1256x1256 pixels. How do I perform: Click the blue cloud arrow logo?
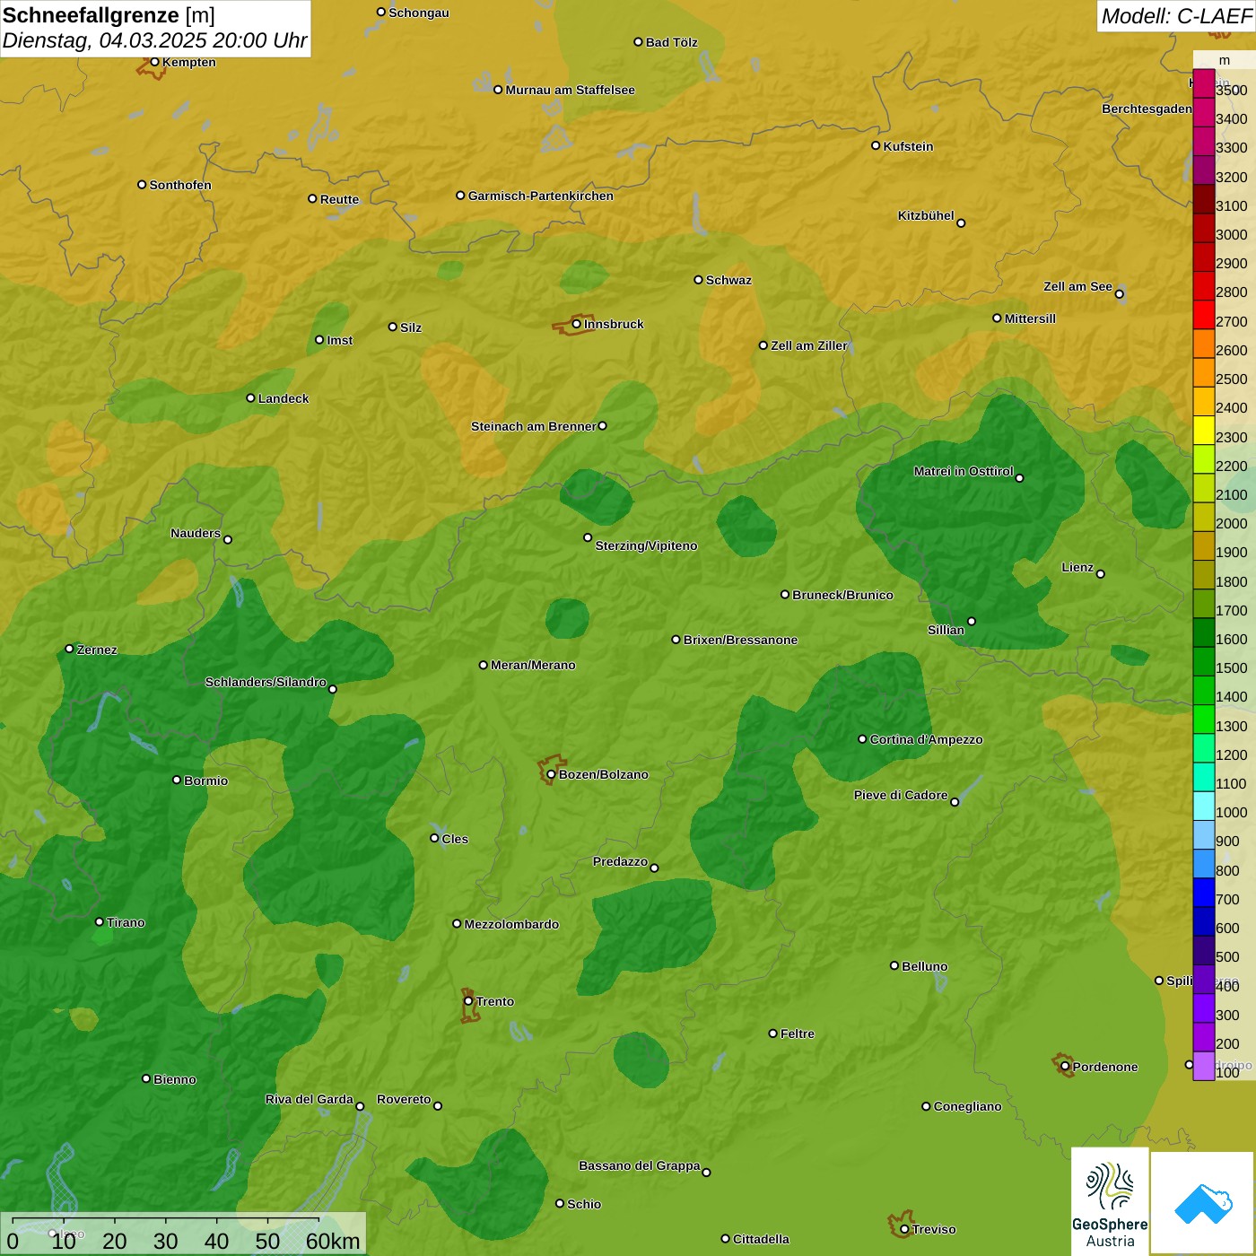point(1203,1203)
